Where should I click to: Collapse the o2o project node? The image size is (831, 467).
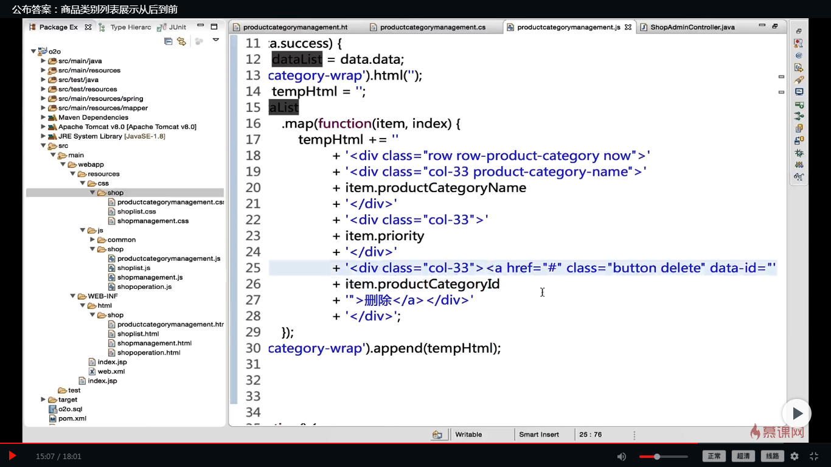click(34, 52)
